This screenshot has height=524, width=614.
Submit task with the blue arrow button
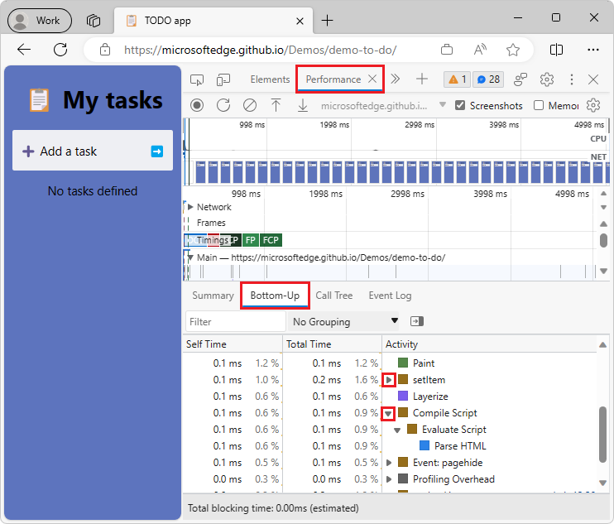pyautogui.click(x=157, y=151)
